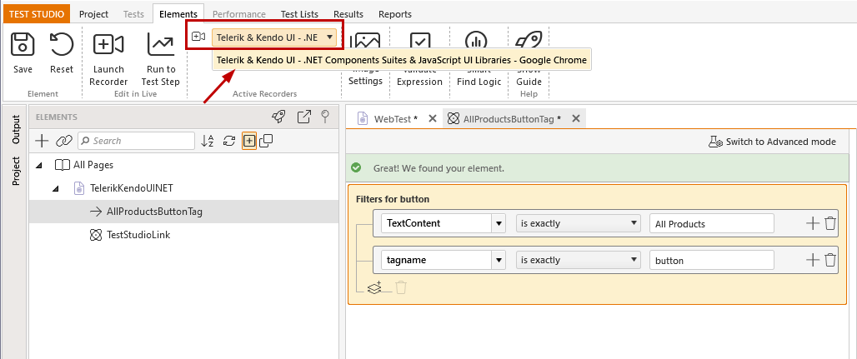Open the operator dropdown in tagname row
This screenshot has width=857, height=359.
coord(579,260)
